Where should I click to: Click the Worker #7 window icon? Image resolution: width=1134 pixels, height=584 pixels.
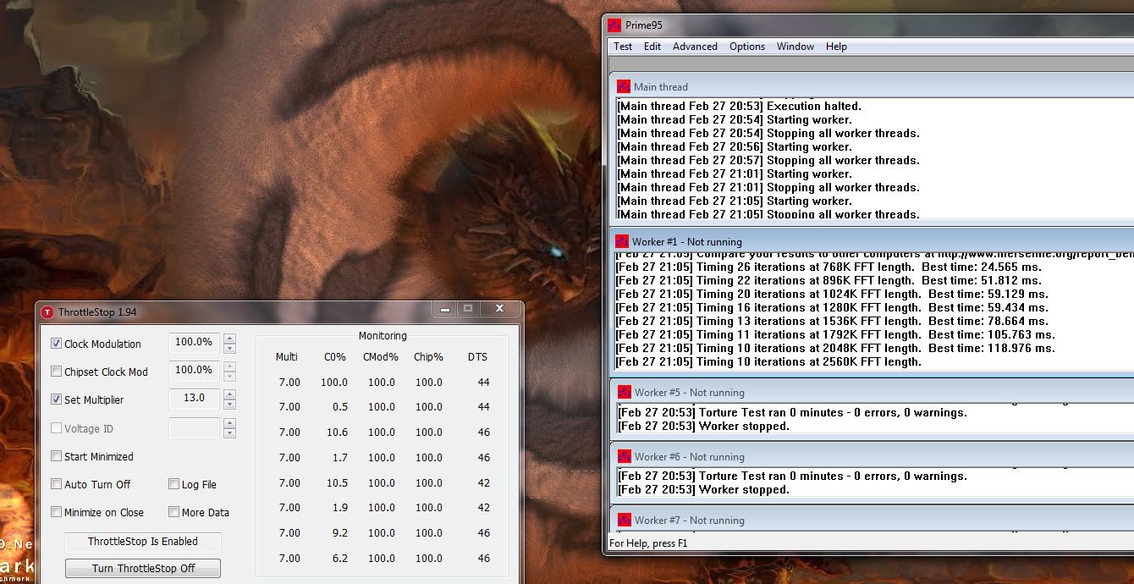click(625, 520)
